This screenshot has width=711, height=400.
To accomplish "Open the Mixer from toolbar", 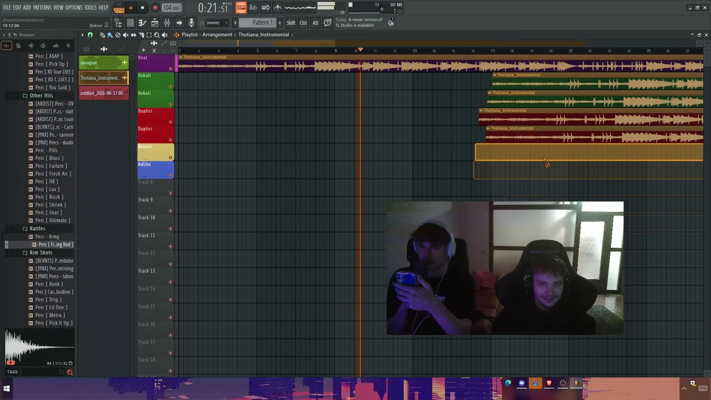I will coord(167,23).
